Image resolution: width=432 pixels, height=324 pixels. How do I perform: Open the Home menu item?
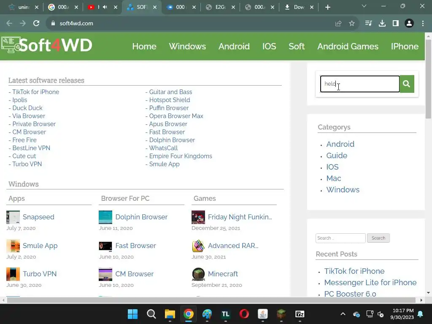144,46
